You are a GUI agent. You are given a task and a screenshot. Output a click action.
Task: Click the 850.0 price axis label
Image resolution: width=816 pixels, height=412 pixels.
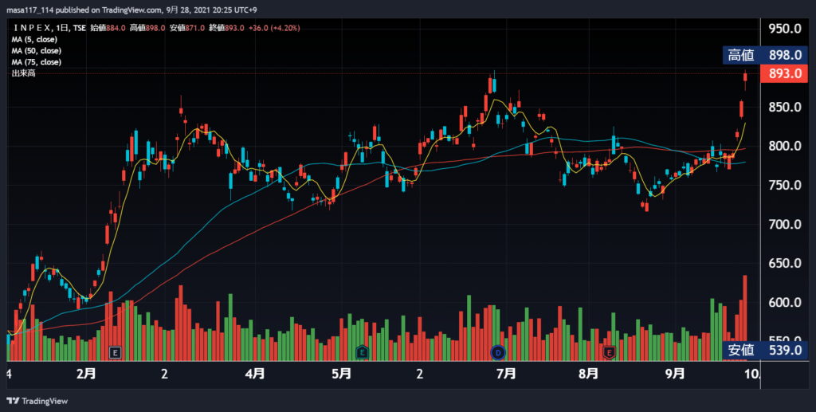pos(785,107)
